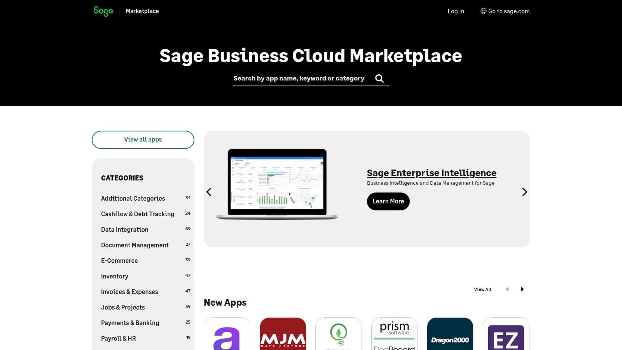Image resolution: width=622 pixels, height=350 pixels.
Task: Click the magnifying glass search icon
Action: point(379,79)
